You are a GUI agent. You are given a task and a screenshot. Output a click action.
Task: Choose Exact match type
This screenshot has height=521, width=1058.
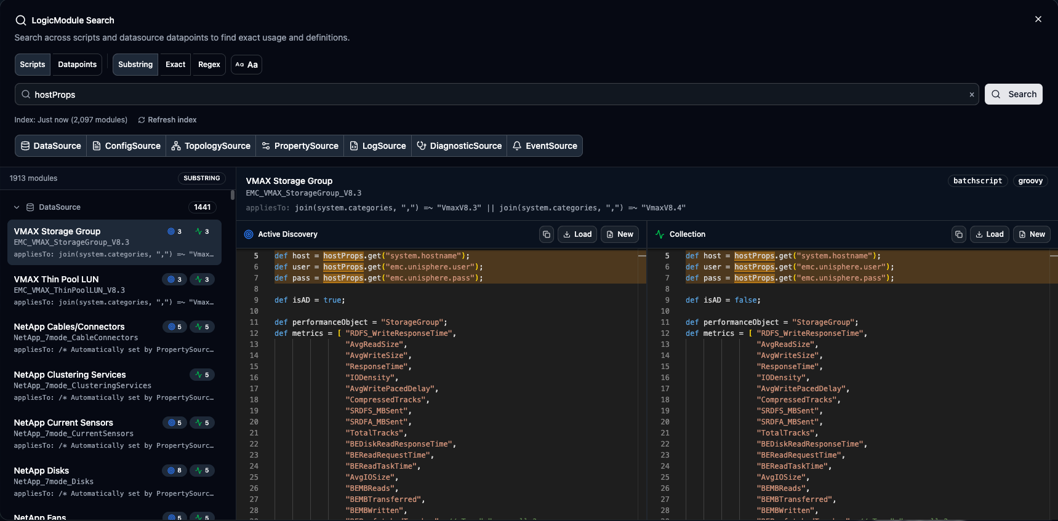175,65
